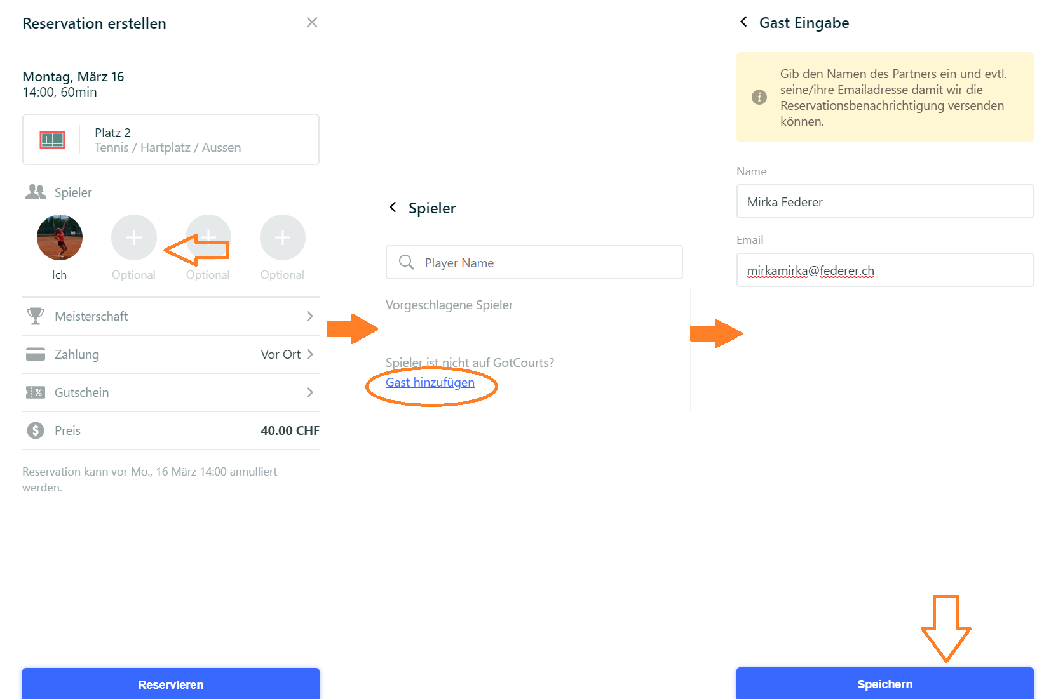This screenshot has width=1037, height=699.
Task: Open the Gast hinzufügen link
Action: [x=430, y=382]
